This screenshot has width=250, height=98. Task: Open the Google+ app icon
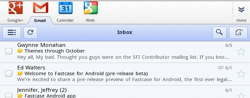pos(16,8)
